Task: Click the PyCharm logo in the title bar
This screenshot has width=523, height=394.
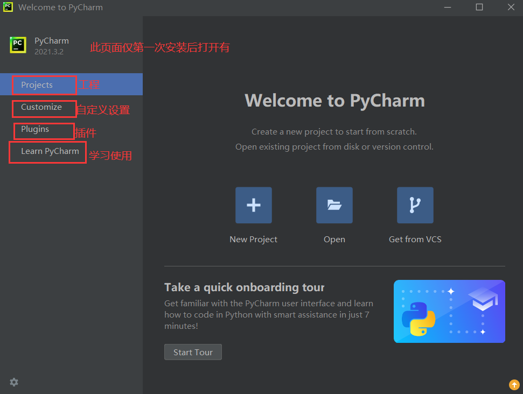Action: coord(8,7)
